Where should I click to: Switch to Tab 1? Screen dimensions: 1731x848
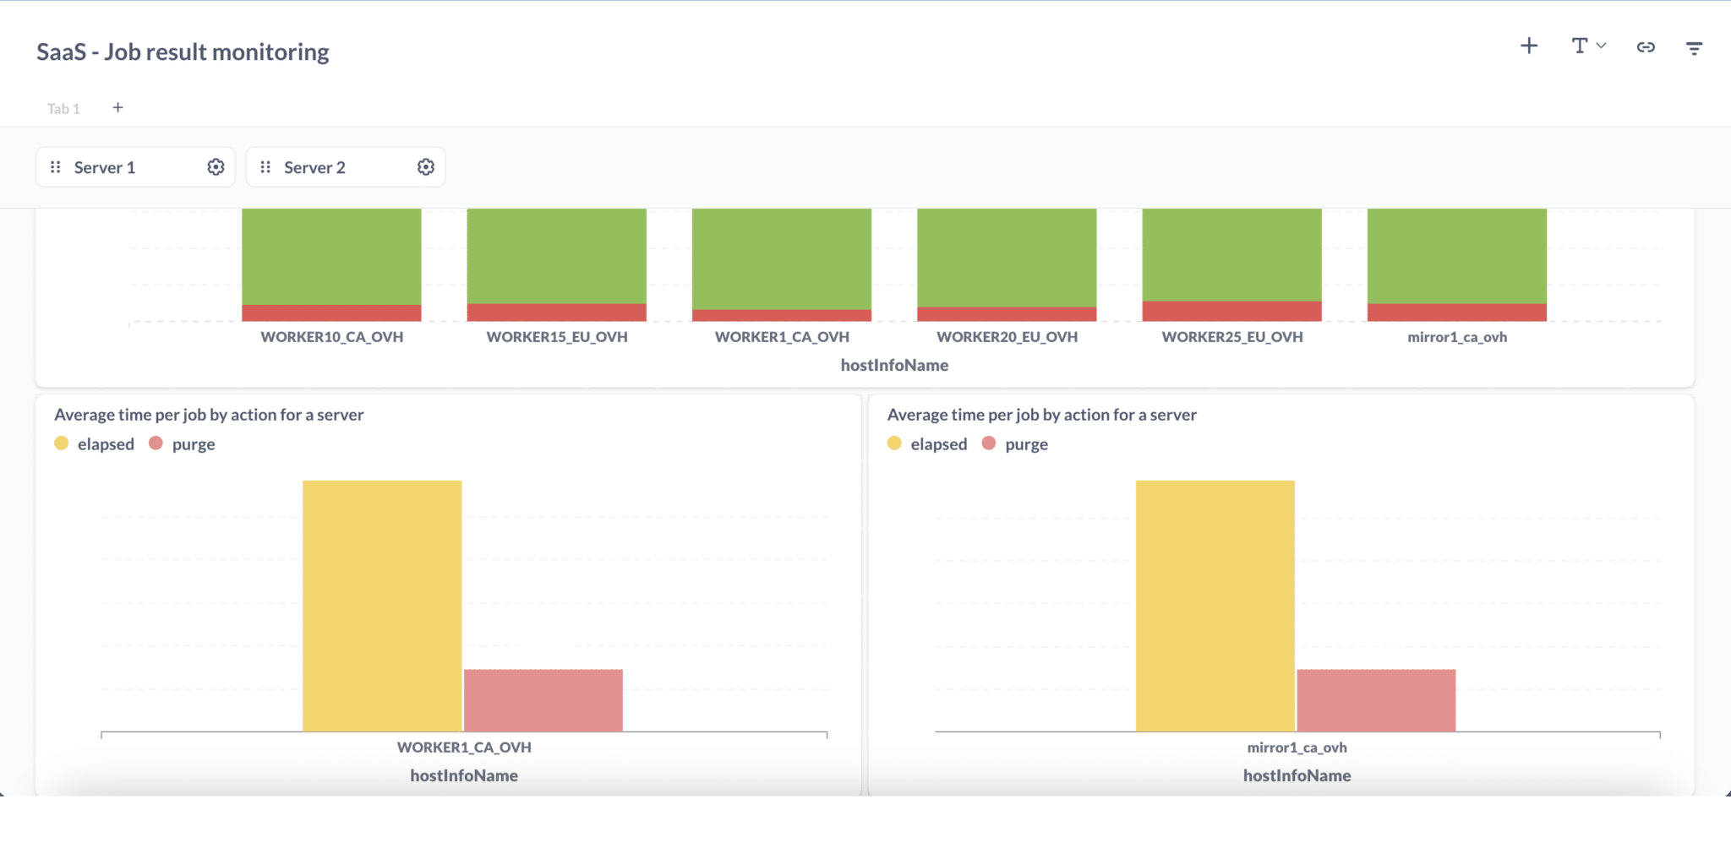pos(63,108)
